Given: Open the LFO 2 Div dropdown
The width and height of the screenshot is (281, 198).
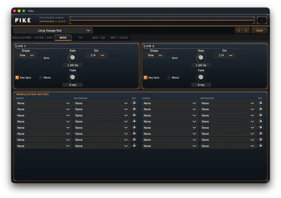Looking at the screenshot, I should (225, 55).
